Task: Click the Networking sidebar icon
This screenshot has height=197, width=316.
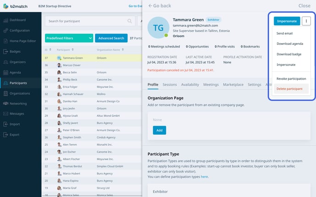Action: tap(6, 104)
